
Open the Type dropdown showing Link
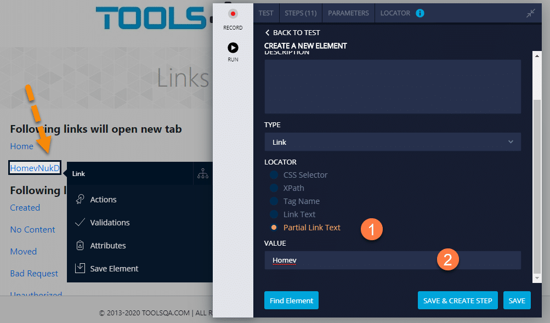point(393,142)
